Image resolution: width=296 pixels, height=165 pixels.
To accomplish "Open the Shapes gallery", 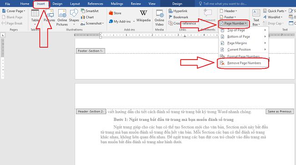I will coord(74,18).
